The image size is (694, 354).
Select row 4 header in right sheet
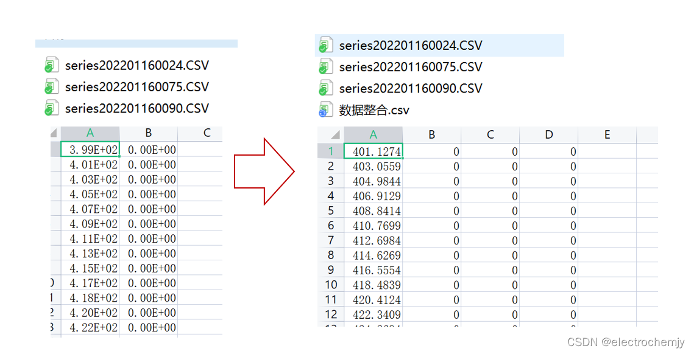pyautogui.click(x=331, y=196)
